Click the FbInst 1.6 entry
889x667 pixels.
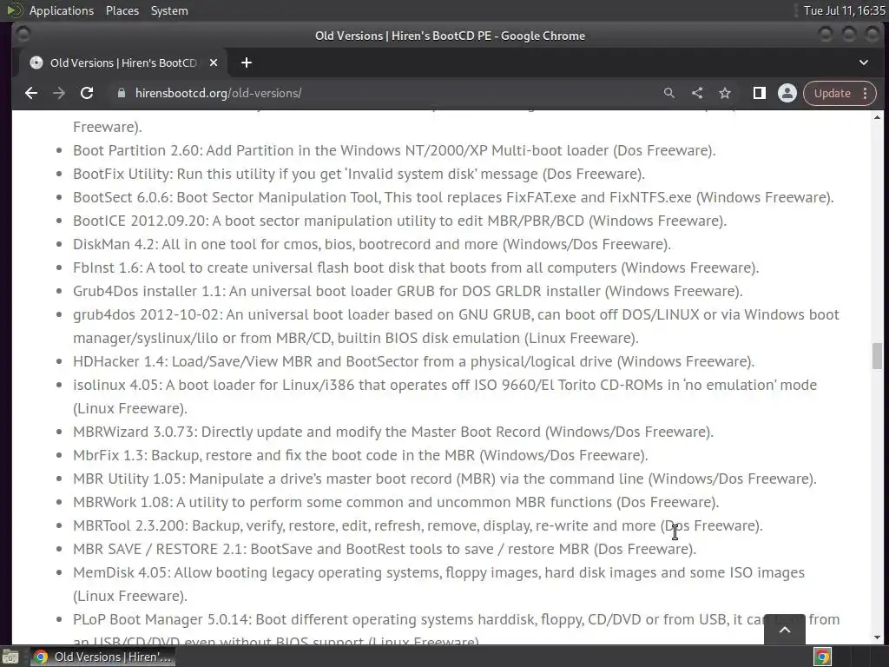[x=416, y=267]
